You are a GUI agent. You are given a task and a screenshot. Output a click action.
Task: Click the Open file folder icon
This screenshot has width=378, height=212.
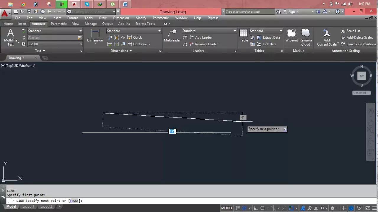click(23, 11)
